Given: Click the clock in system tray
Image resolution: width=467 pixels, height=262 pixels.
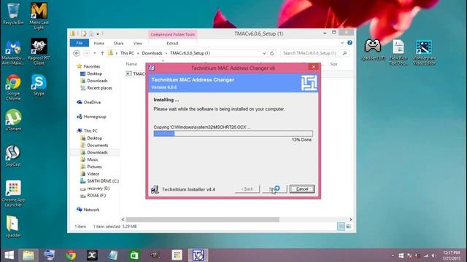Looking at the screenshot, I should coord(451,255).
